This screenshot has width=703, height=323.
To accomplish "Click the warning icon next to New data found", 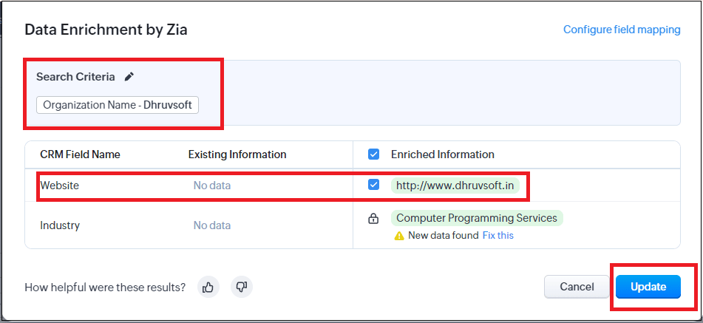I will (x=399, y=236).
